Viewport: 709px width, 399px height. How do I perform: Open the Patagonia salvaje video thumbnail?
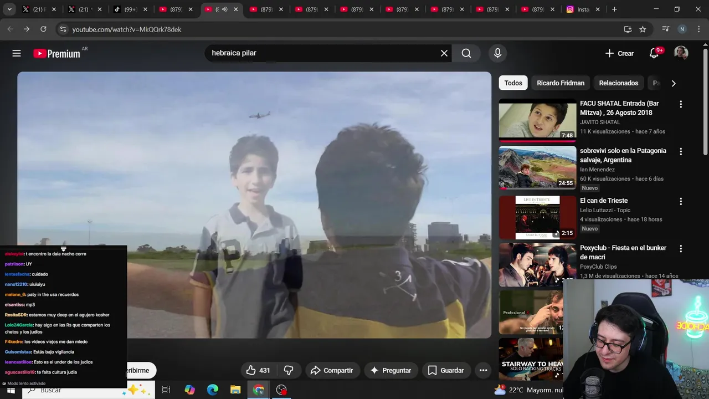[537, 167]
